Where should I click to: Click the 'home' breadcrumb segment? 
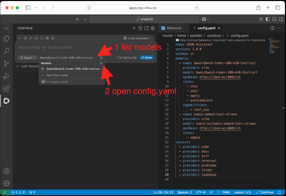181,36
